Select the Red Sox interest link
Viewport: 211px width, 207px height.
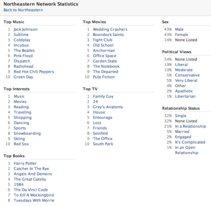coord(21,144)
